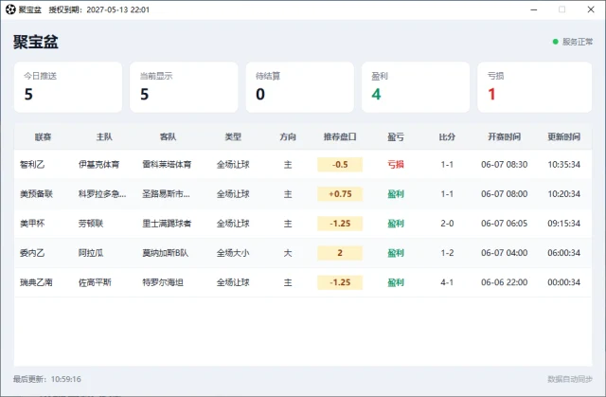Click the 联赛 column header

tap(43, 136)
